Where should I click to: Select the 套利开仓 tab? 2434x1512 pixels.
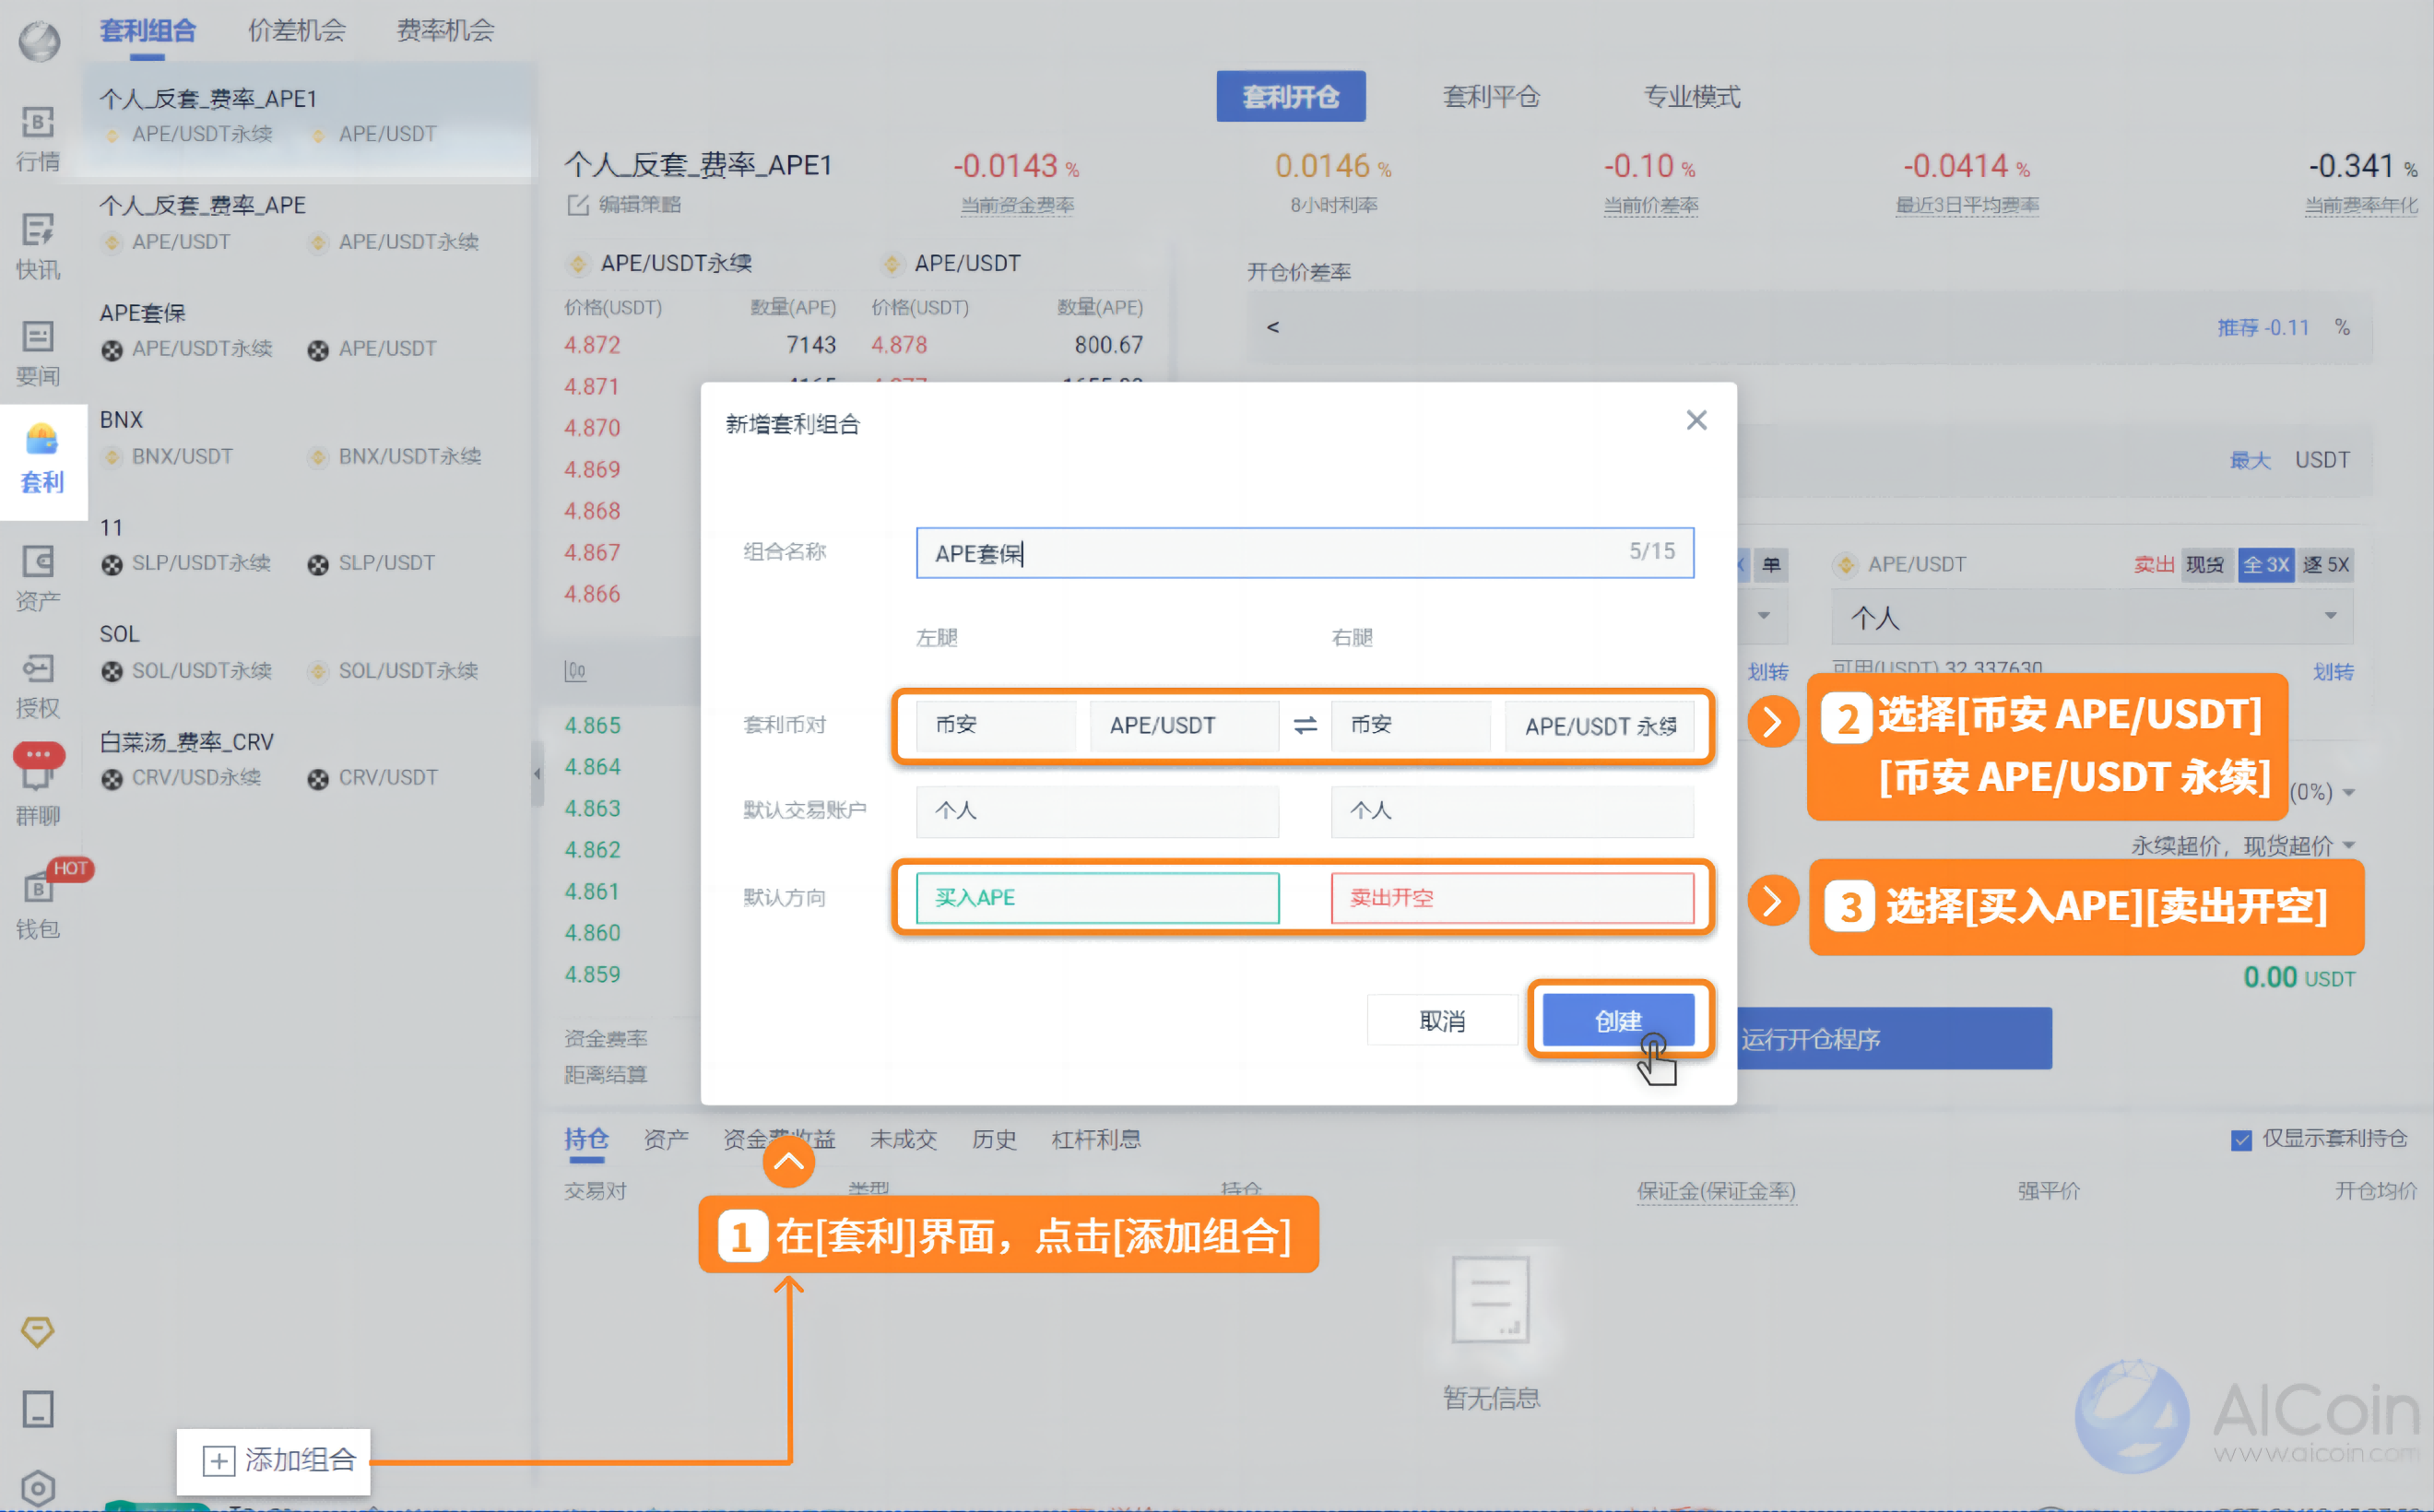1291,97
